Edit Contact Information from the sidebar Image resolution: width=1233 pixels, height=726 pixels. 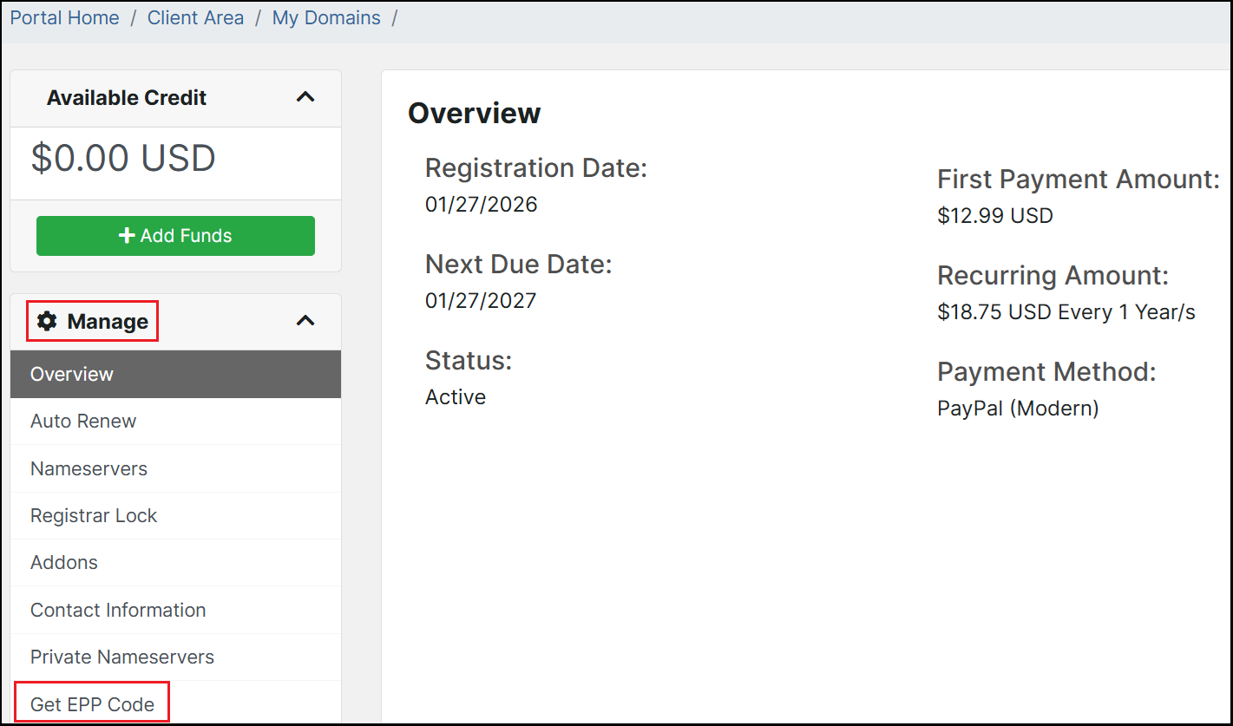point(118,611)
